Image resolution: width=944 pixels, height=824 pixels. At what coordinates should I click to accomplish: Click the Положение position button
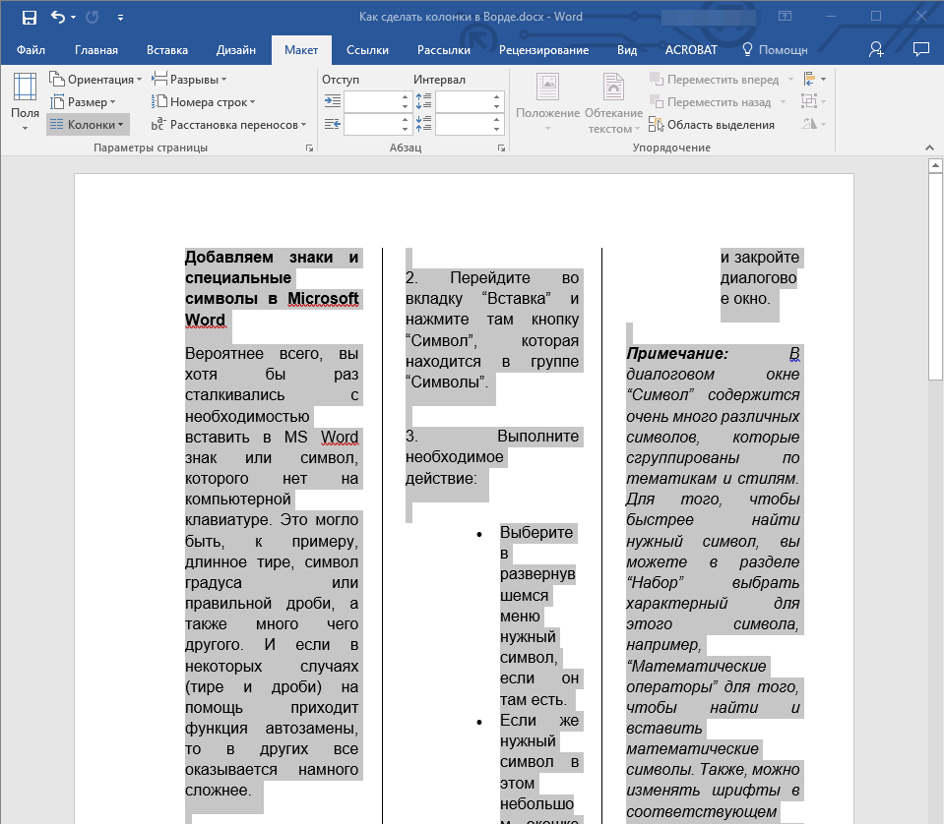pyautogui.click(x=548, y=102)
